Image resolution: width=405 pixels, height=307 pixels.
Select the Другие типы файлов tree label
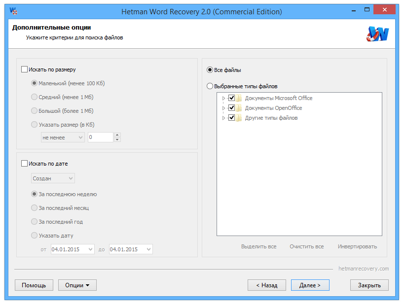[271, 118]
